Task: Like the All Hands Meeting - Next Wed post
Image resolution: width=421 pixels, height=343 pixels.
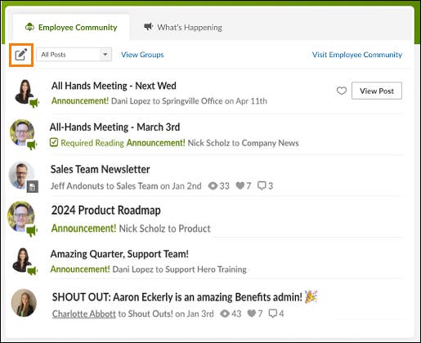Action: pos(342,91)
